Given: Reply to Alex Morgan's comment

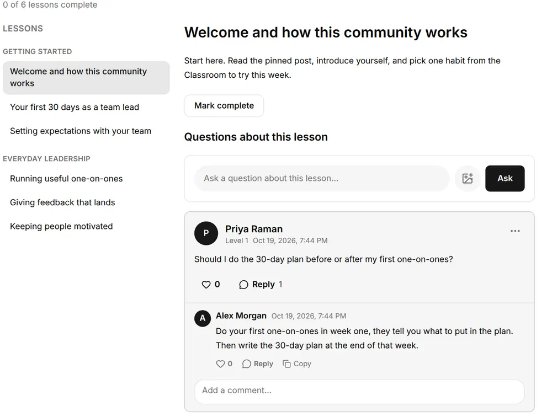Looking at the screenshot, I should (x=258, y=364).
